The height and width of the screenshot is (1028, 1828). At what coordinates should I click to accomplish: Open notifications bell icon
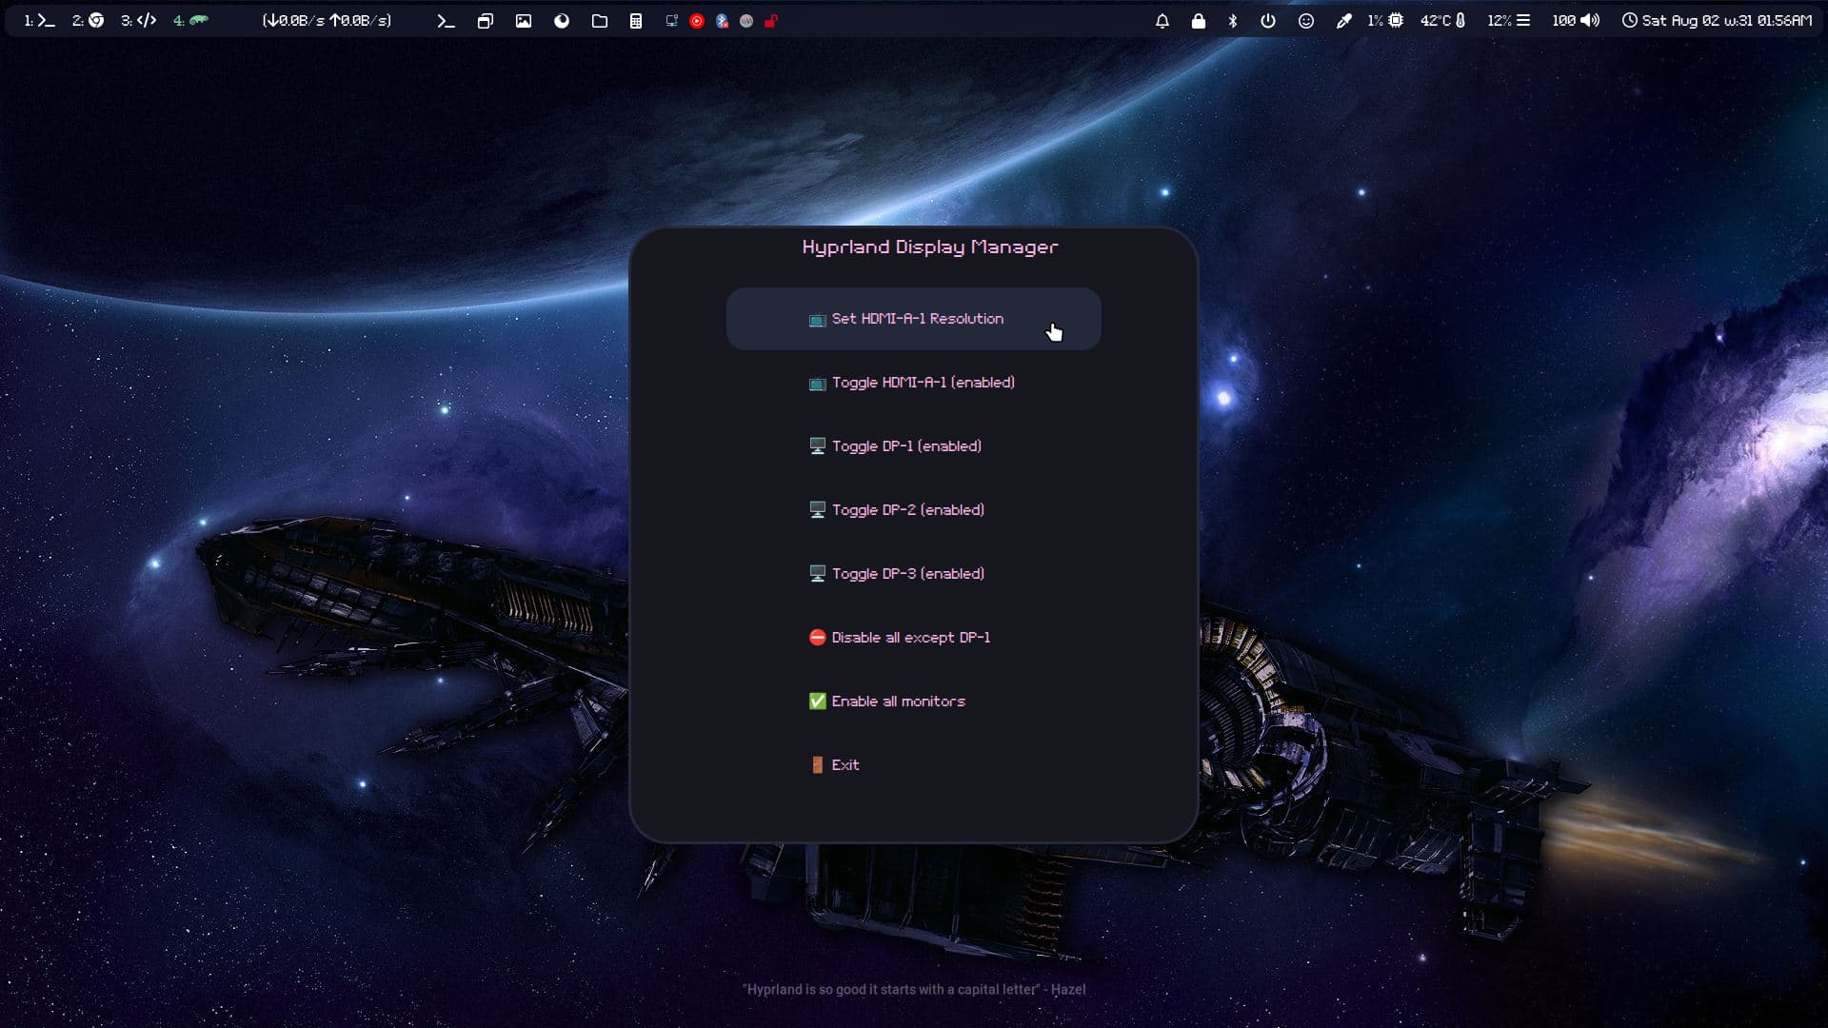click(1162, 21)
